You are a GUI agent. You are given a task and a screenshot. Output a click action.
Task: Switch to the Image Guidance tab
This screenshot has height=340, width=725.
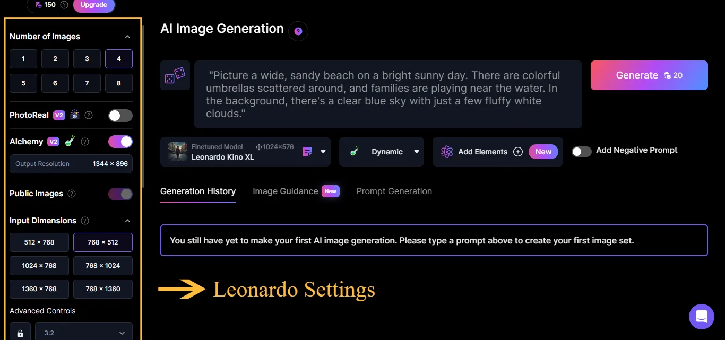click(285, 191)
